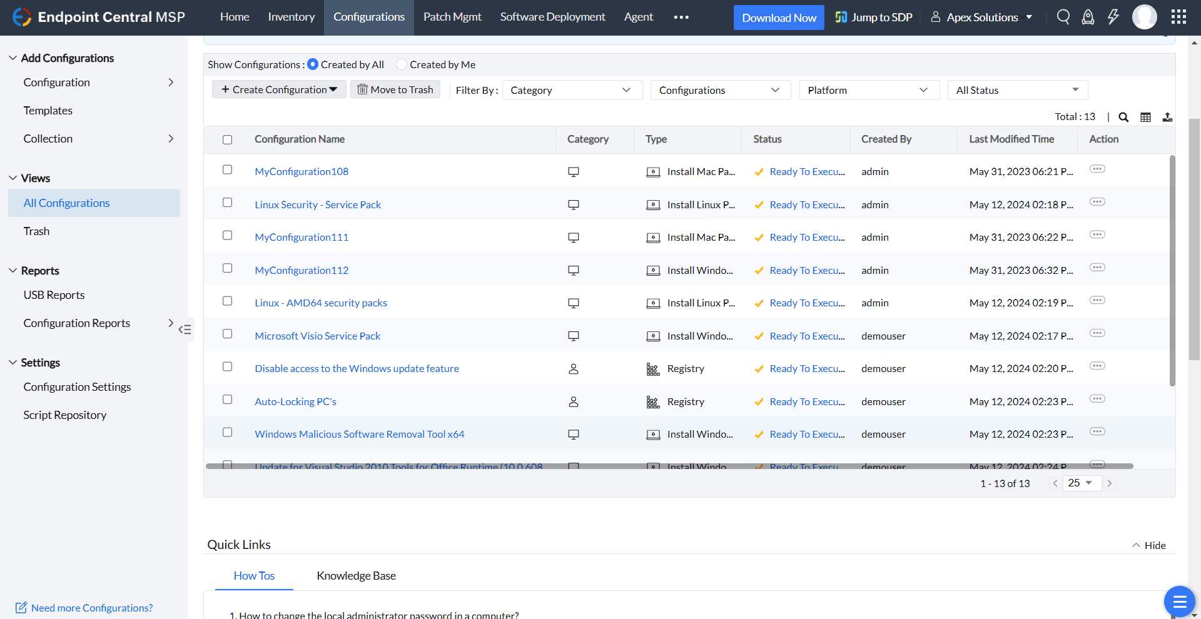Open the Patch Mgmt menu

coord(452,17)
